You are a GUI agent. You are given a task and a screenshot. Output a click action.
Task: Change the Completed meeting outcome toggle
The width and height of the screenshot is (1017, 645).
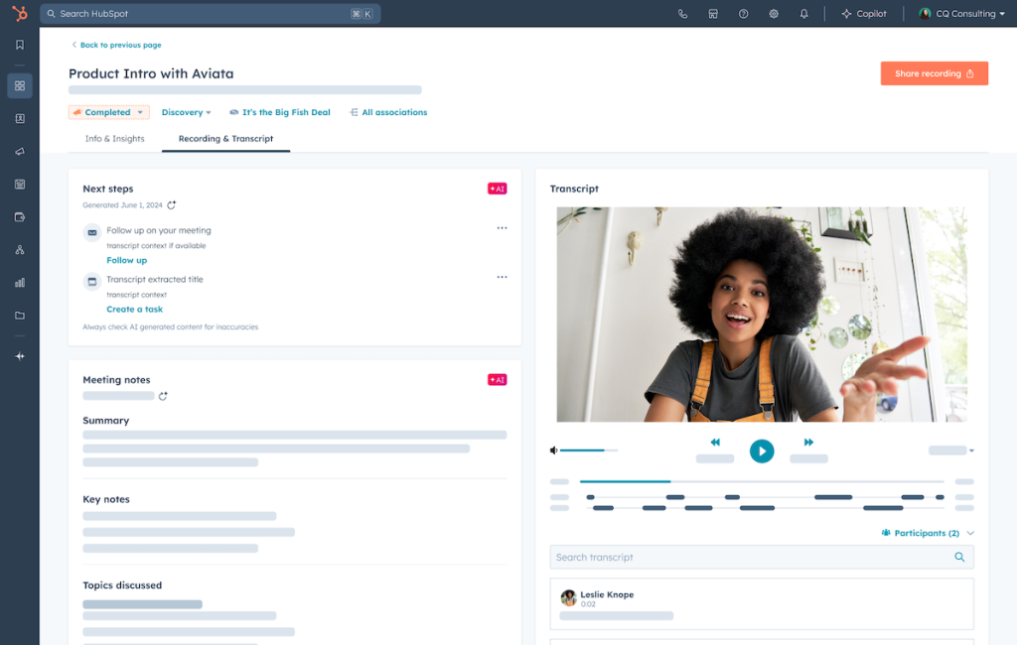click(108, 112)
